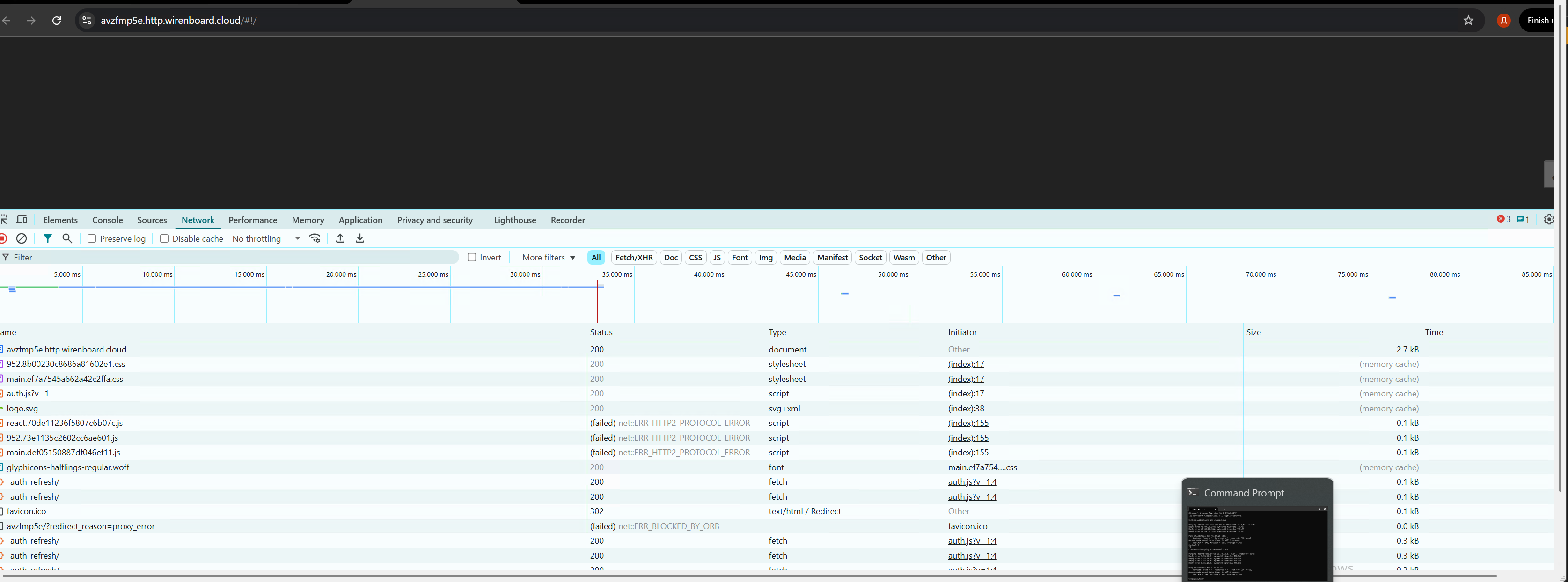Filter requests by Img

click(x=766, y=257)
